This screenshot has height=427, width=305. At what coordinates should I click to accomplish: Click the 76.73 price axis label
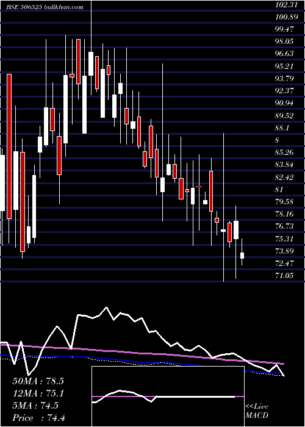pos(285,226)
